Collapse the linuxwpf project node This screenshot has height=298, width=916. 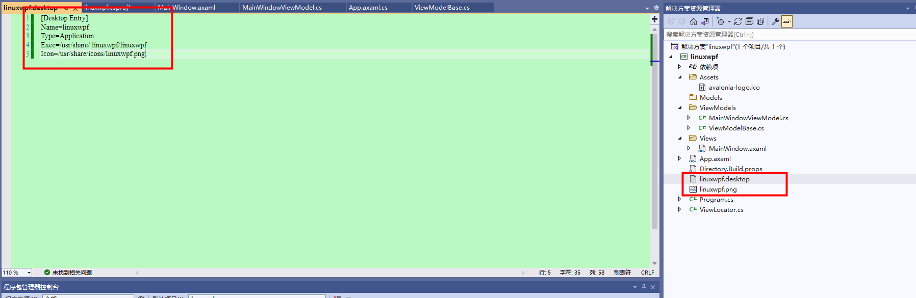point(671,57)
